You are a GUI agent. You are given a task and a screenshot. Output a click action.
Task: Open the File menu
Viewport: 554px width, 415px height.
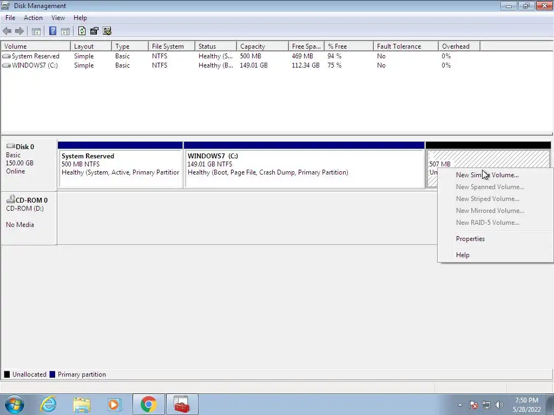point(10,18)
